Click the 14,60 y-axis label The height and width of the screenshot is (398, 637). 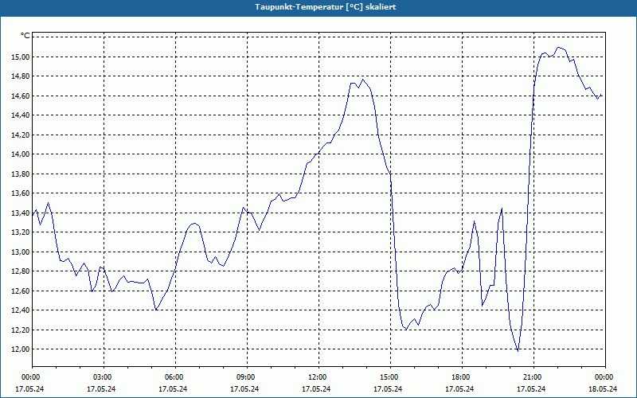pyautogui.click(x=21, y=96)
